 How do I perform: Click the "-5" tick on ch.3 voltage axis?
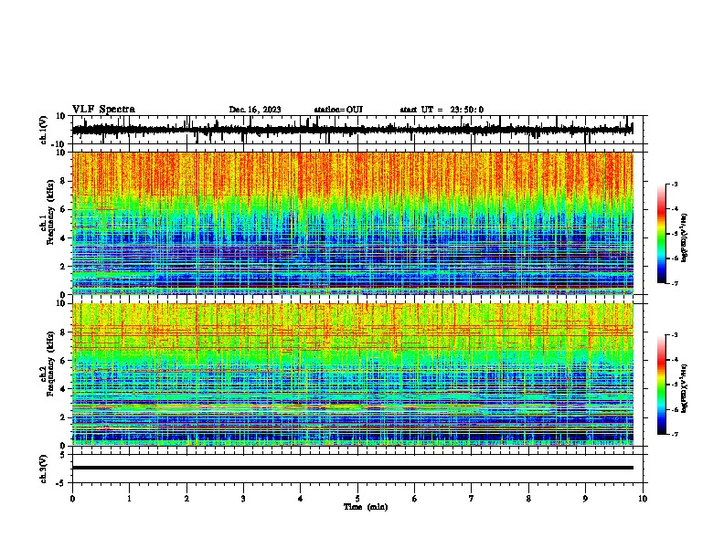point(61,483)
